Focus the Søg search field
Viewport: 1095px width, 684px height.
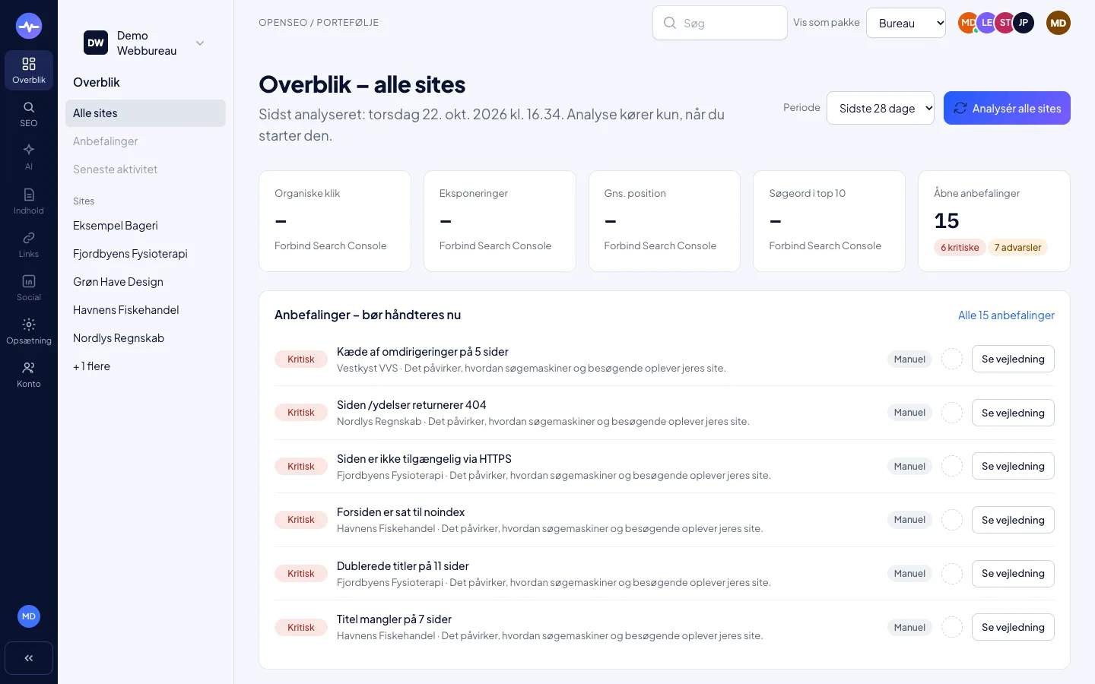(x=720, y=23)
